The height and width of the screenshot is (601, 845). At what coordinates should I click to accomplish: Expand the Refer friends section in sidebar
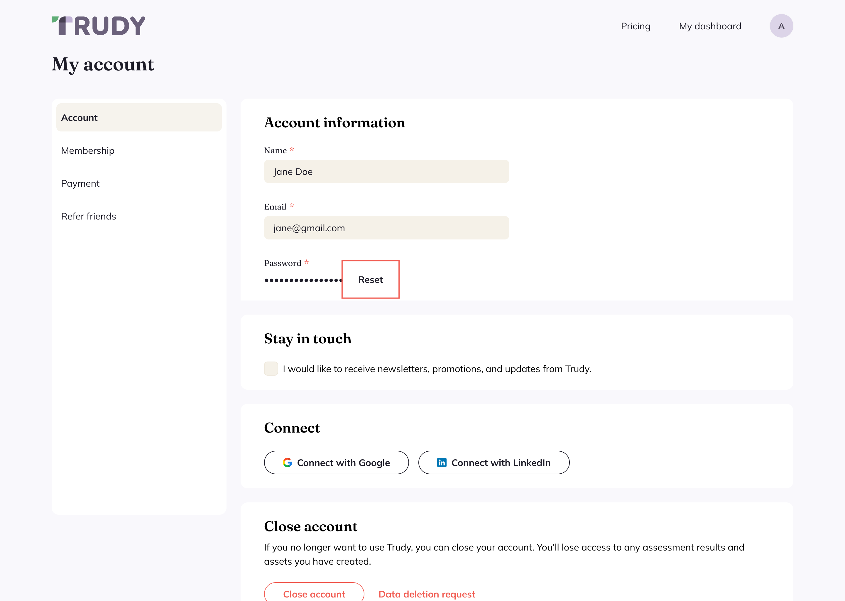click(x=88, y=216)
